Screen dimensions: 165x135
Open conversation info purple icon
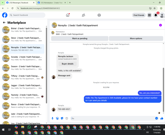pyautogui.click(x=160, y=25)
